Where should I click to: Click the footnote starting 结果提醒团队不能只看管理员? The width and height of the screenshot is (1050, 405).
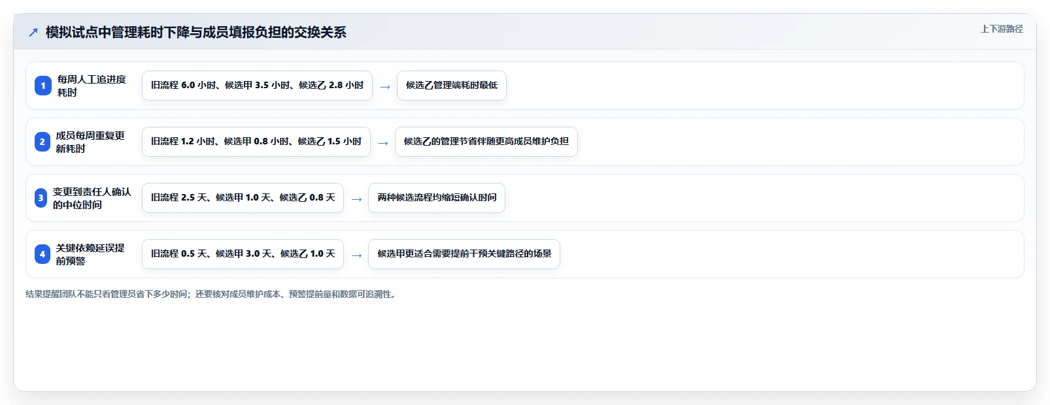pos(211,294)
